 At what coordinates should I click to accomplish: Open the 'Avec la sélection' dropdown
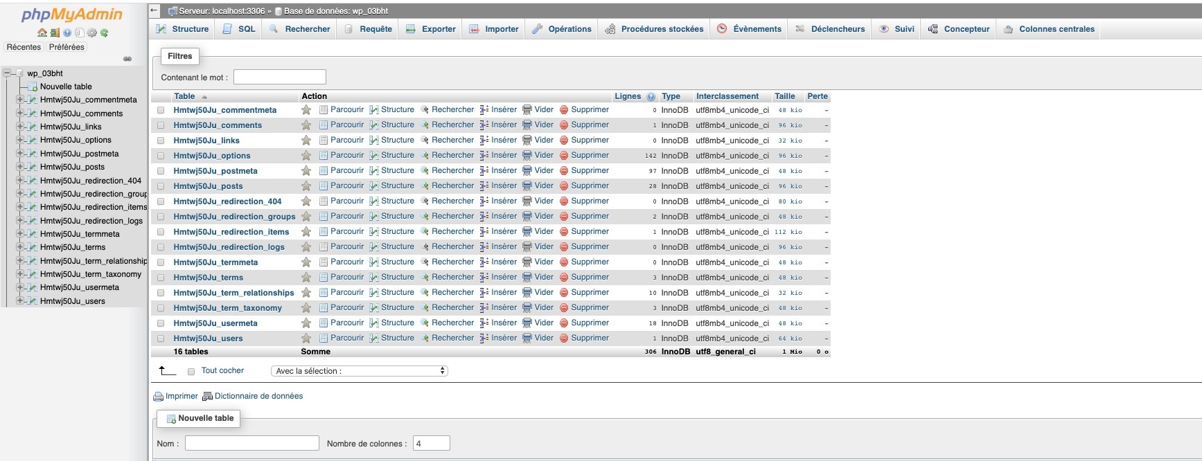(x=359, y=371)
